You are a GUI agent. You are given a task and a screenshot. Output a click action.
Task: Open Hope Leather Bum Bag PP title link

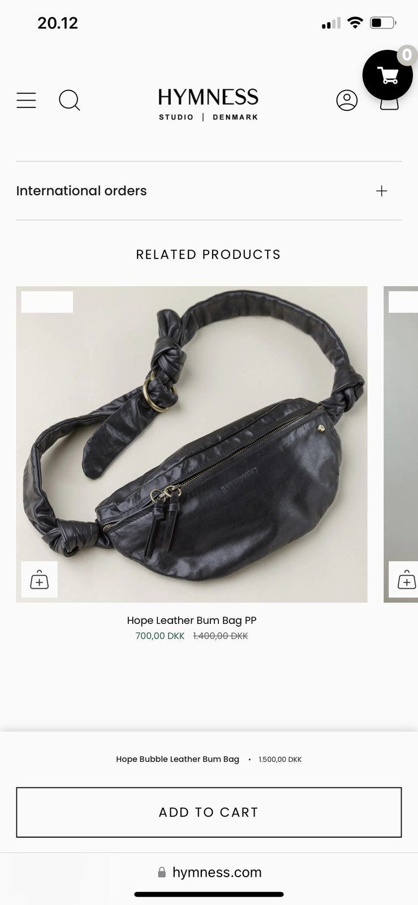point(192,620)
